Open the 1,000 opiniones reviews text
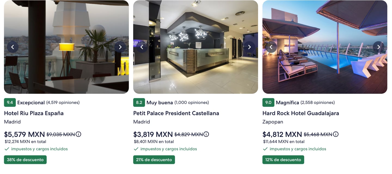The image size is (392, 174). [192, 102]
